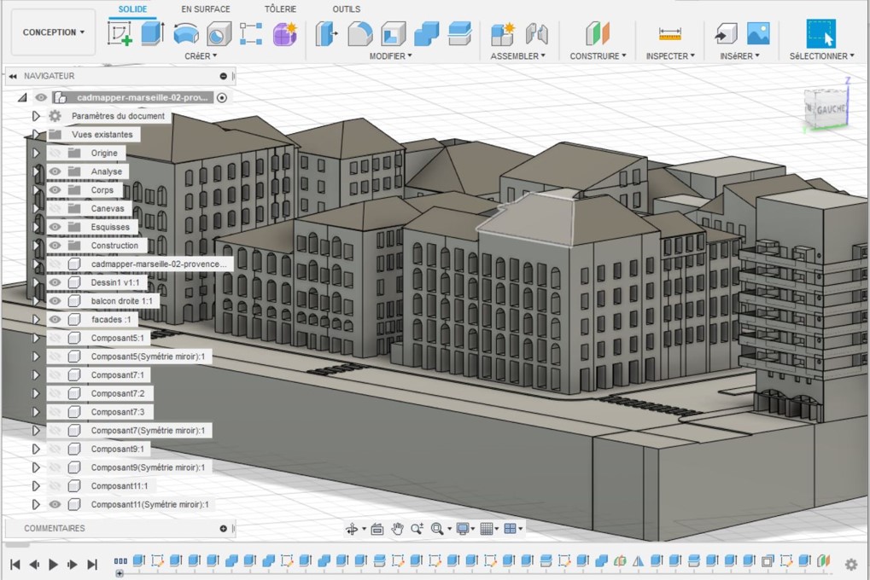870x580 pixels.
Task: Show the Origine folder via eye icon
Action: [x=55, y=153]
